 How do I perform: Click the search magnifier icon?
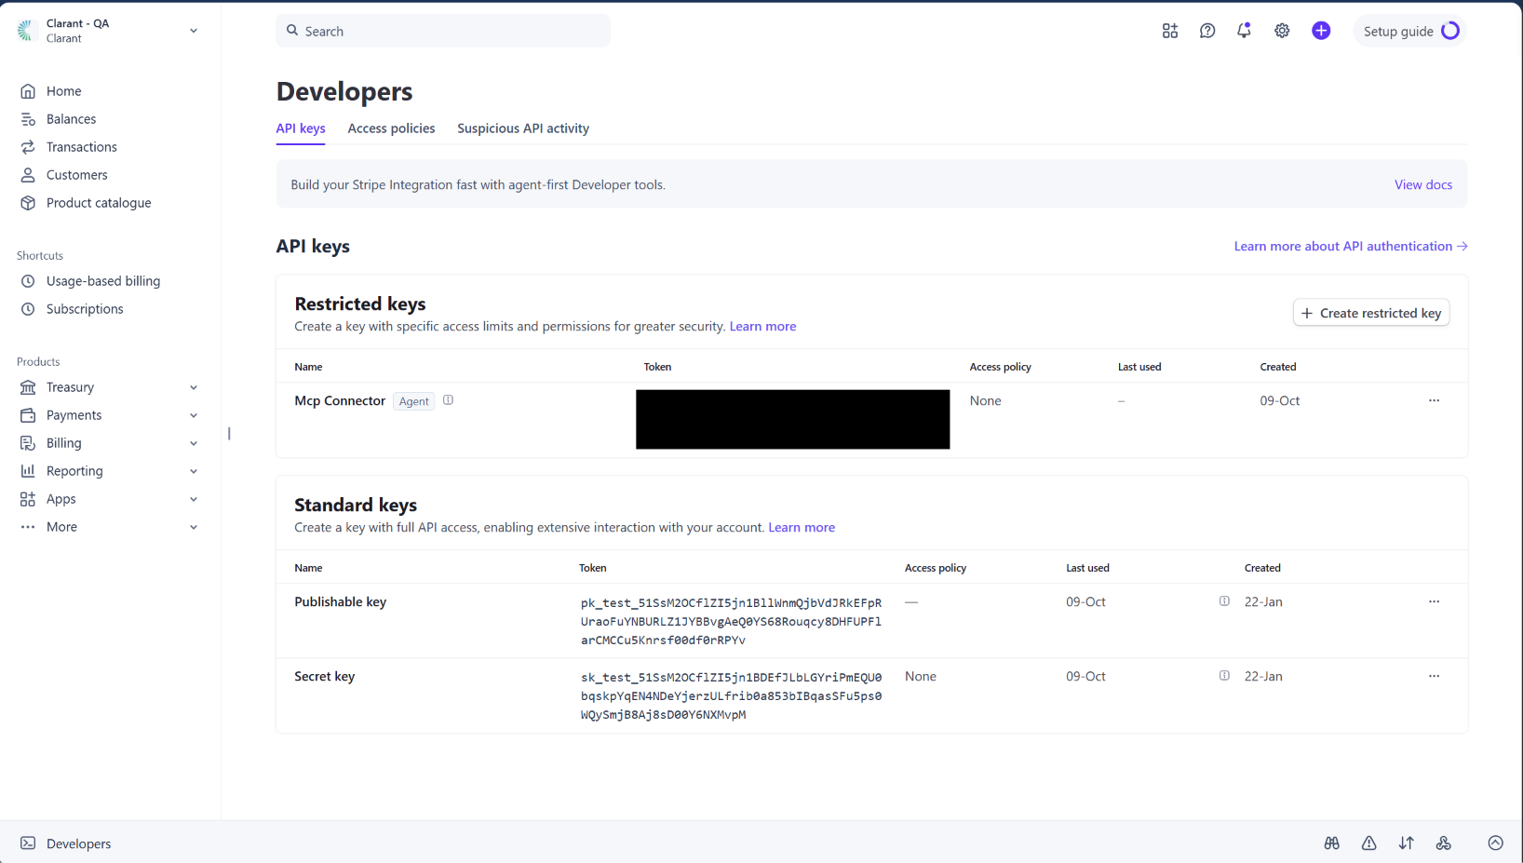click(292, 31)
